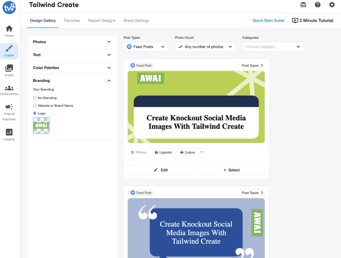Click the gift icon in header

[x=303, y=5]
